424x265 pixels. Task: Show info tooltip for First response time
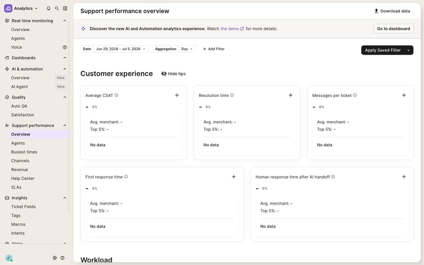pyautogui.click(x=126, y=177)
